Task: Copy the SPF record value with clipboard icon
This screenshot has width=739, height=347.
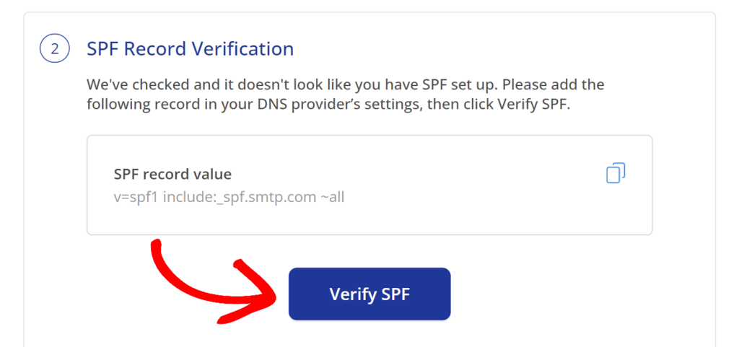Action: point(616,173)
